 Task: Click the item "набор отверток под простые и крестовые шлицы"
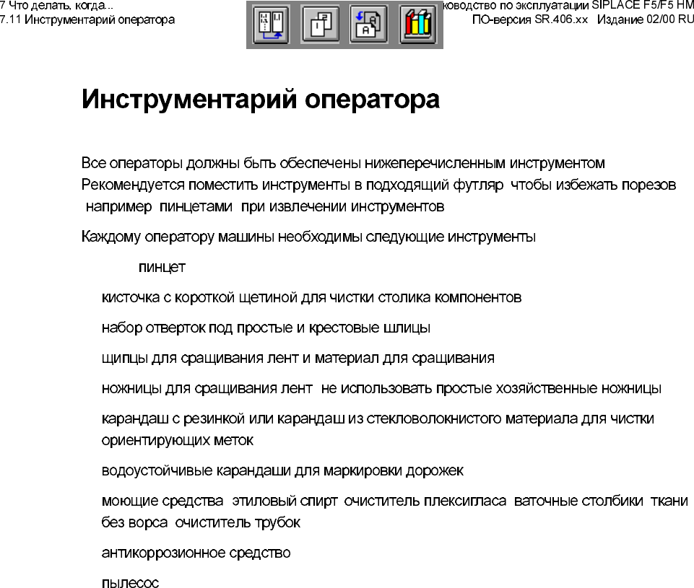coord(266,328)
